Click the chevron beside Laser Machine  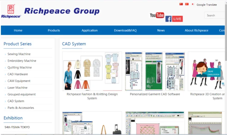pyautogui.click(x=5, y=88)
